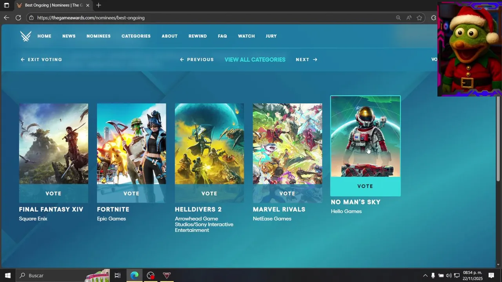Vote for Fortnite
The height and width of the screenshot is (282, 502).
coord(131,193)
